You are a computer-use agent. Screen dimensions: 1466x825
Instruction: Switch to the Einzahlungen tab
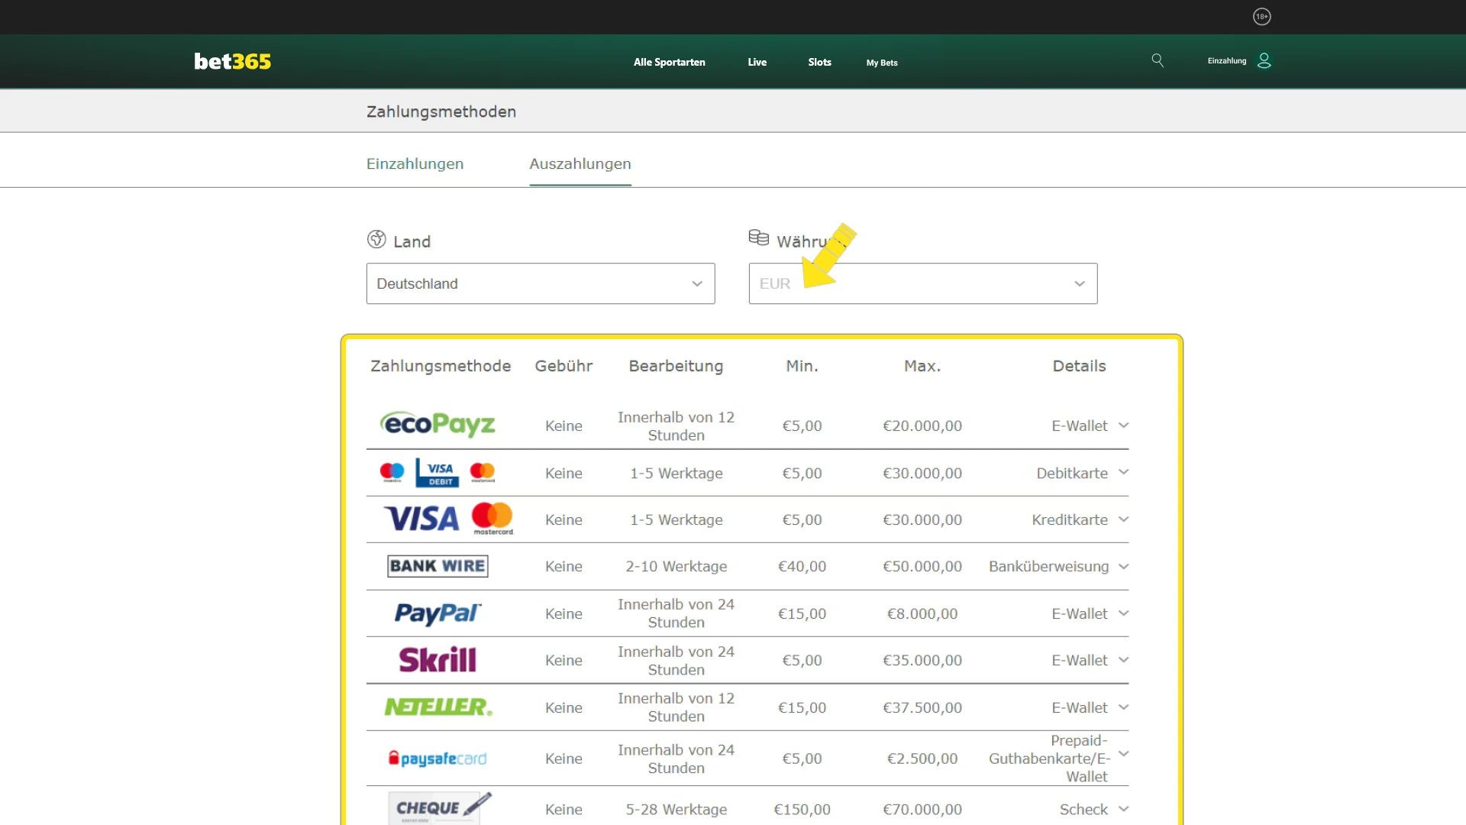(x=415, y=163)
